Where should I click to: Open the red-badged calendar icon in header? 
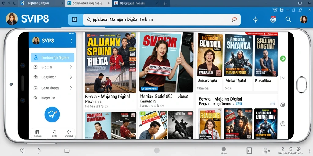pyautogui.click(x=273, y=19)
